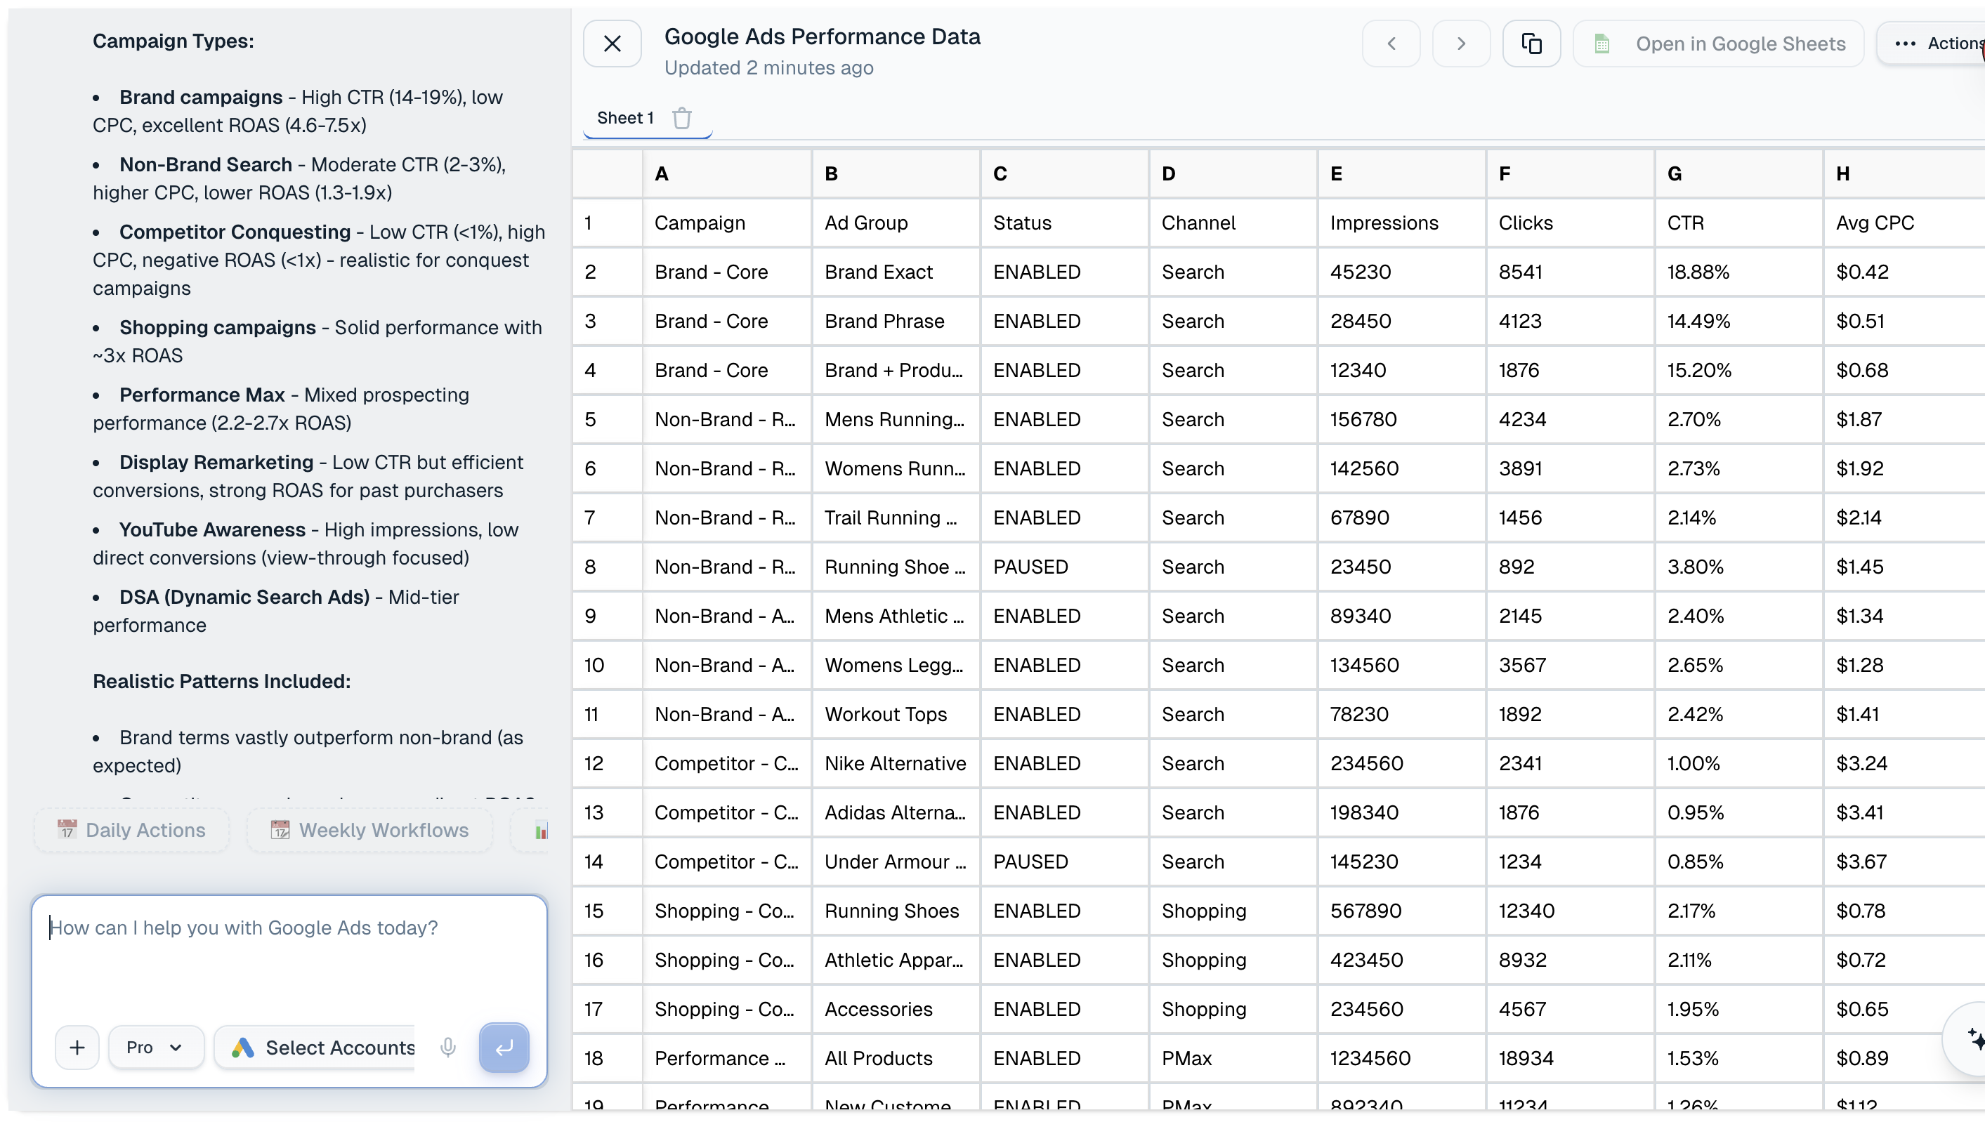Viewport: 1985px width, 1122px height.
Task: Navigate back with the left arrow
Action: point(1391,43)
